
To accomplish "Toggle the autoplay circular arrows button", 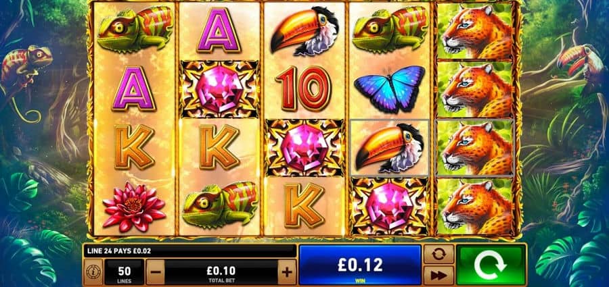I will [438, 254].
